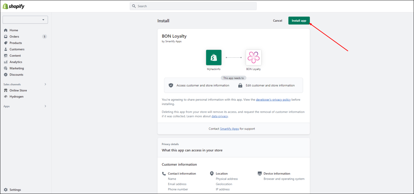Click the Cancel button

278,21
